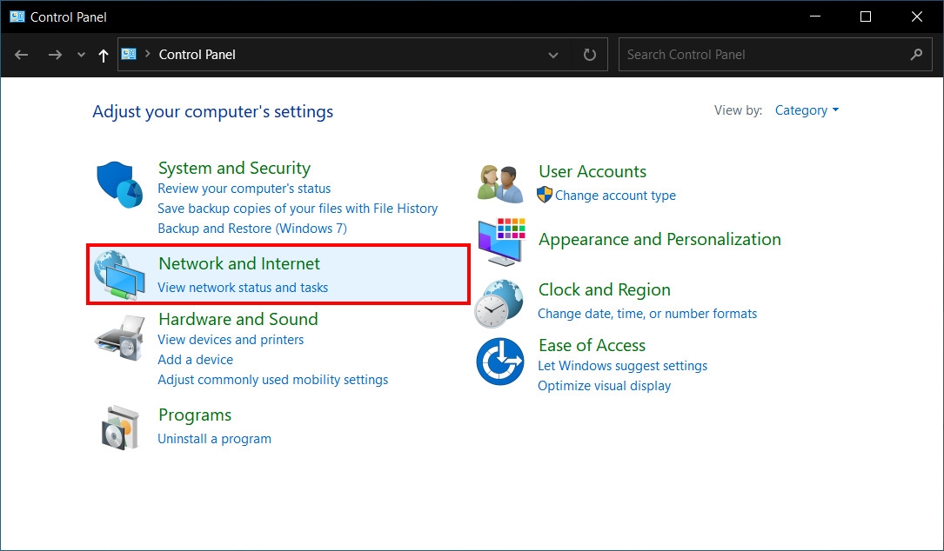The height and width of the screenshot is (551, 944).
Task: Click the Programs disc box icon
Action: pos(120,428)
